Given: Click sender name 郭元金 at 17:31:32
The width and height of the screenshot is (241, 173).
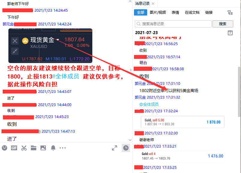Looking at the screenshot, I should tap(140, 97).
